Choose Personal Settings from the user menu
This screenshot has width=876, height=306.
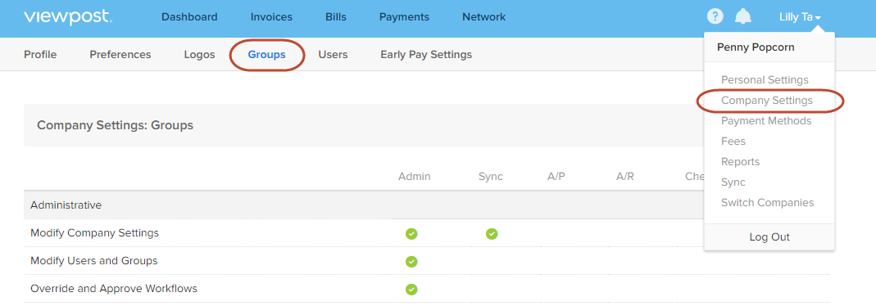pyautogui.click(x=765, y=80)
